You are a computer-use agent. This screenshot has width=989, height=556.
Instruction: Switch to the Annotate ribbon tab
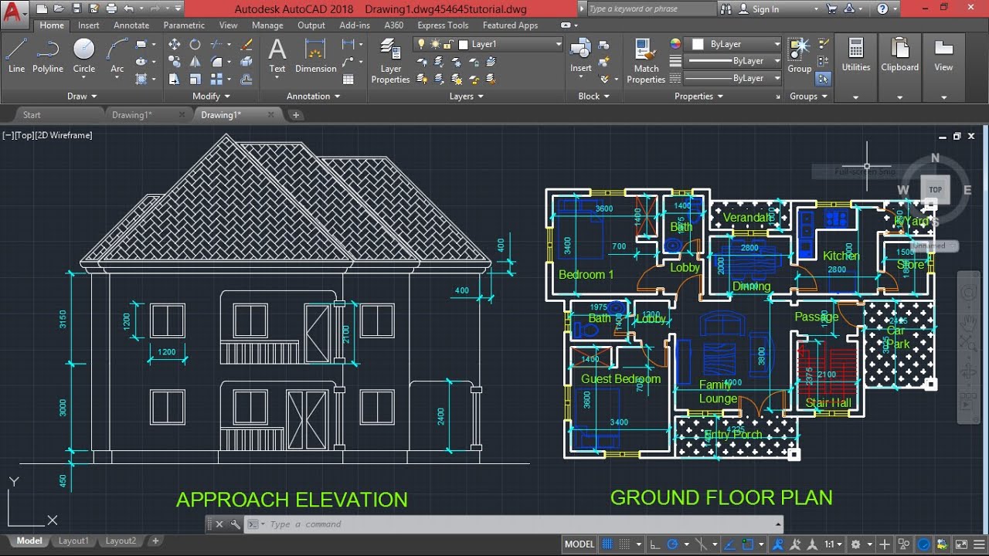131,25
